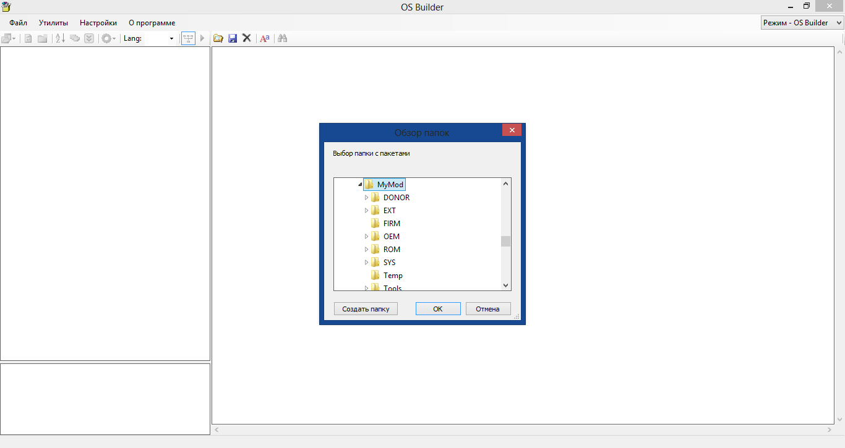Click folder list scroll down arrow

[506, 285]
